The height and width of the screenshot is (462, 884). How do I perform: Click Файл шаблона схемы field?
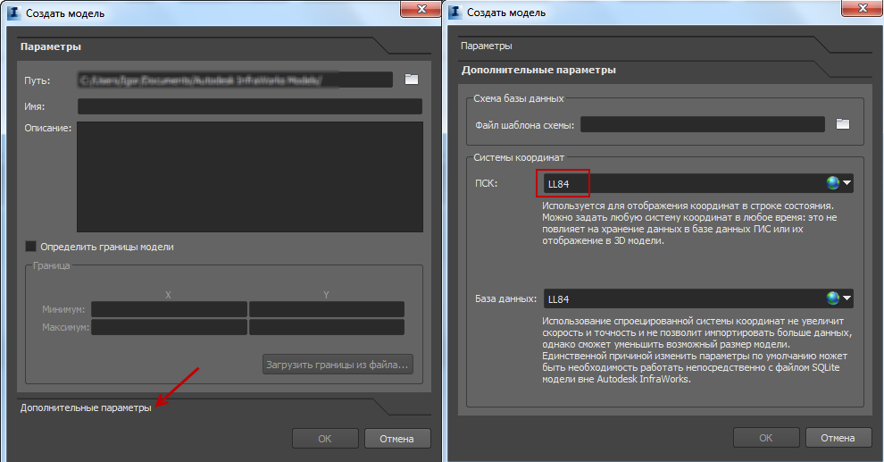click(703, 124)
